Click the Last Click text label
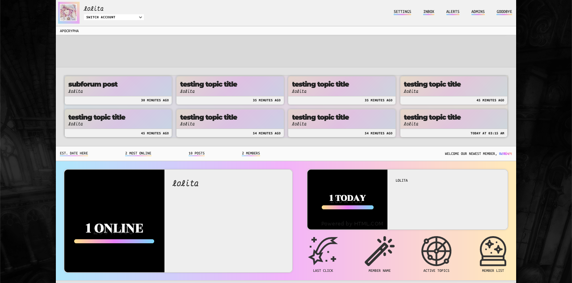Image resolution: width=572 pixels, height=283 pixels. (x=323, y=271)
